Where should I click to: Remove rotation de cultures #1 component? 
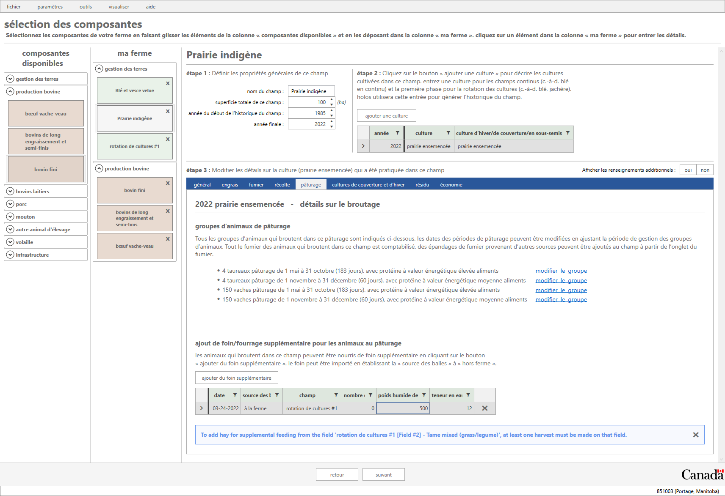(x=168, y=139)
